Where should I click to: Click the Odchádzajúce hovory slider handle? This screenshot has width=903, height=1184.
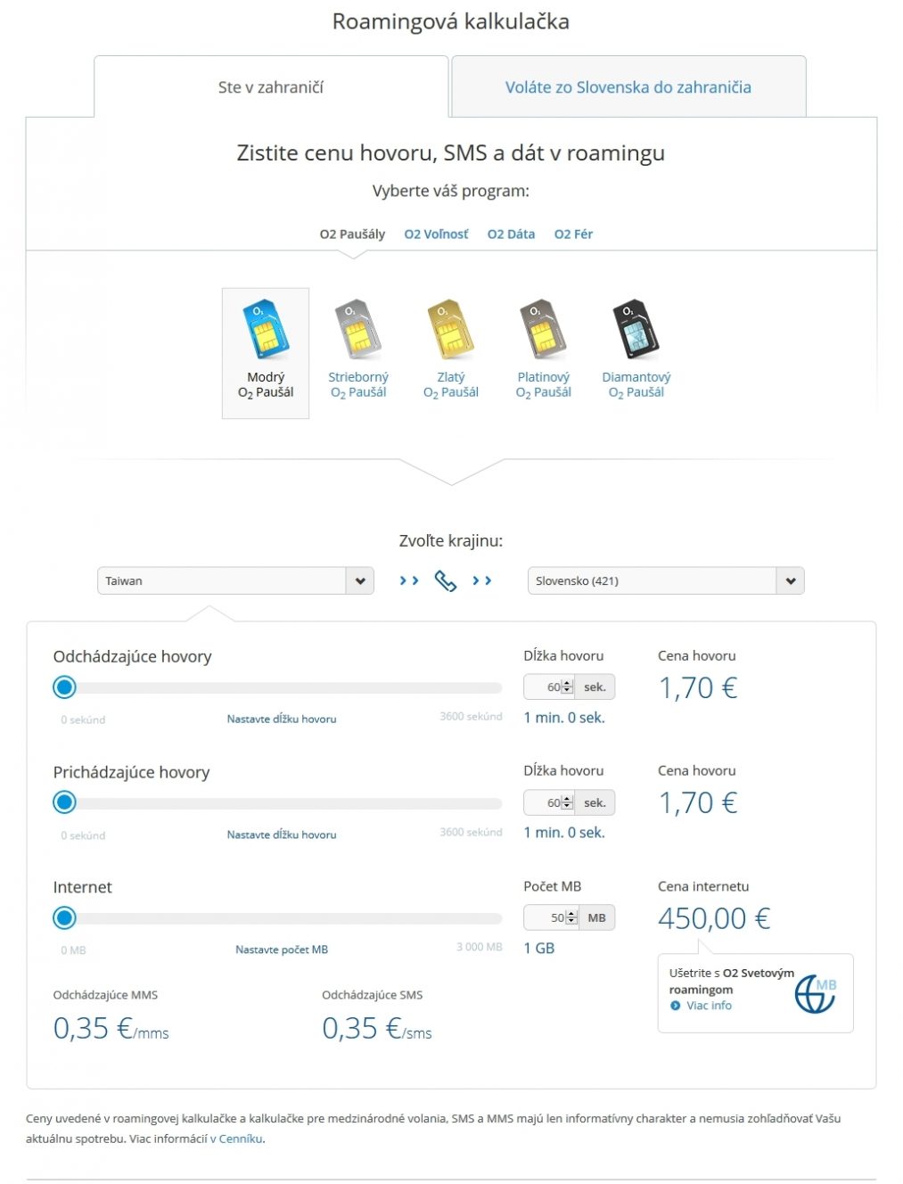(x=64, y=687)
